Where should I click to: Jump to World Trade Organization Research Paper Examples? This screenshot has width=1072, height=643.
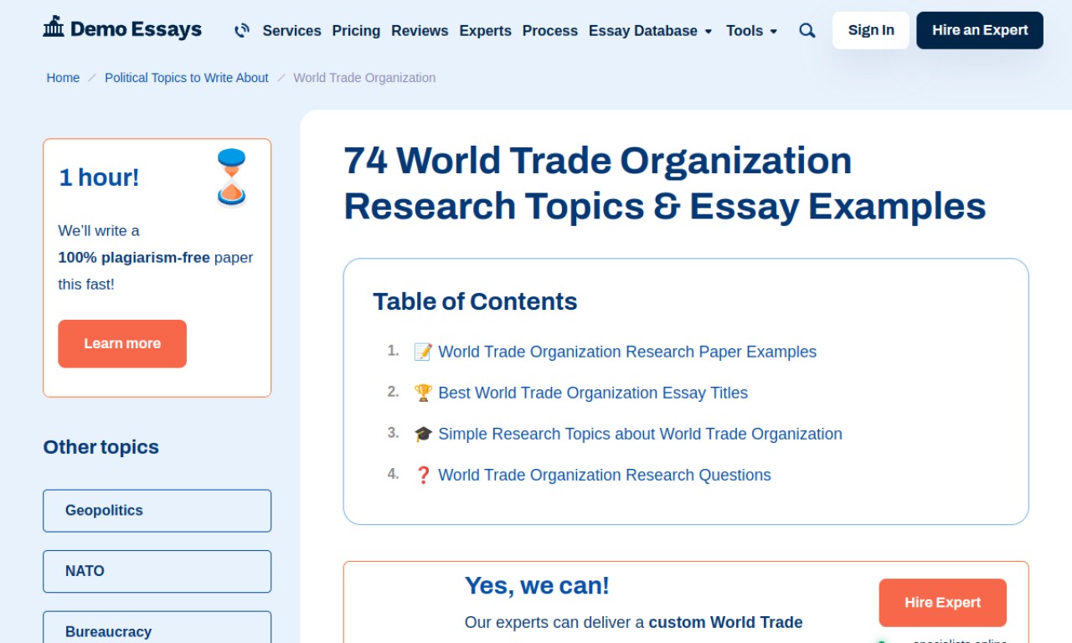point(627,352)
